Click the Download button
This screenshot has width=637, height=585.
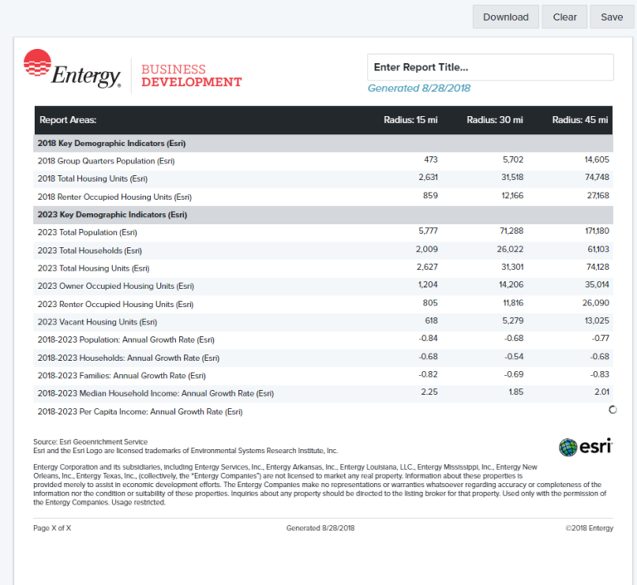[x=505, y=17]
